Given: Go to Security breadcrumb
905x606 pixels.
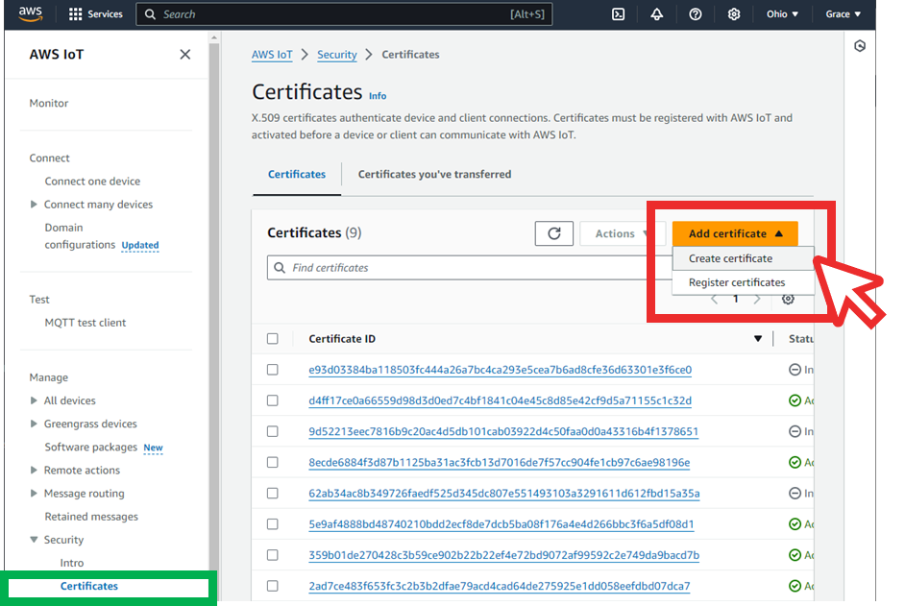Looking at the screenshot, I should (x=337, y=54).
